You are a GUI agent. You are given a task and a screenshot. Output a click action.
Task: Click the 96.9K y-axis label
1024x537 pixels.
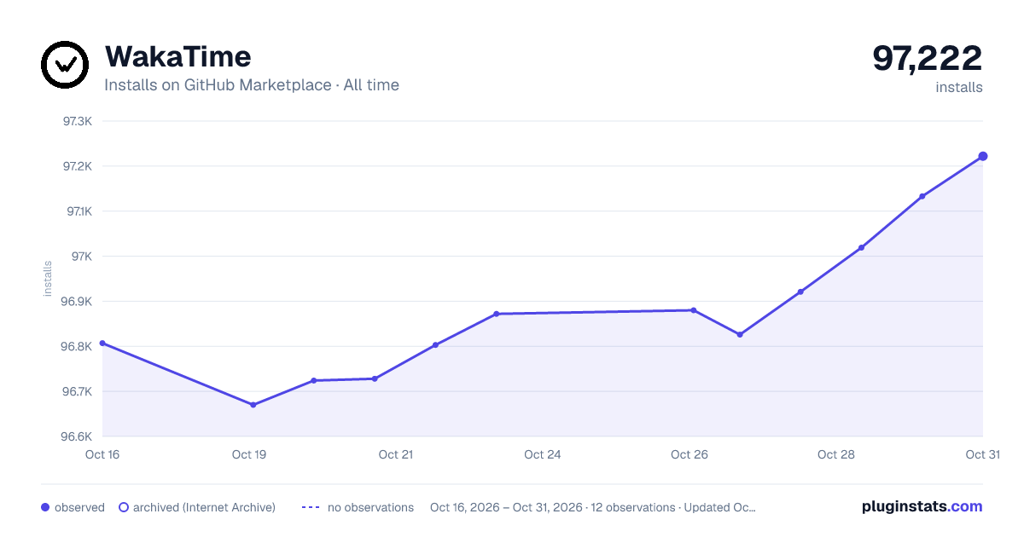(x=77, y=302)
